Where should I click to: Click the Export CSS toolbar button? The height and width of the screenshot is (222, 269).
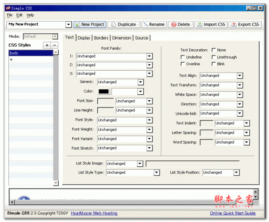point(245,25)
